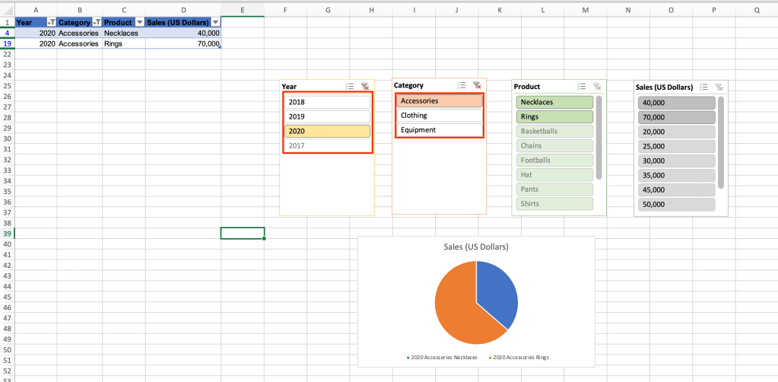The height and width of the screenshot is (382, 778).
Task: Select 35,000 in Sales slicer
Action: tap(677, 175)
